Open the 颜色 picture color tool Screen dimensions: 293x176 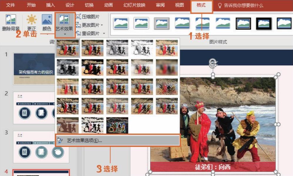[x=47, y=22]
